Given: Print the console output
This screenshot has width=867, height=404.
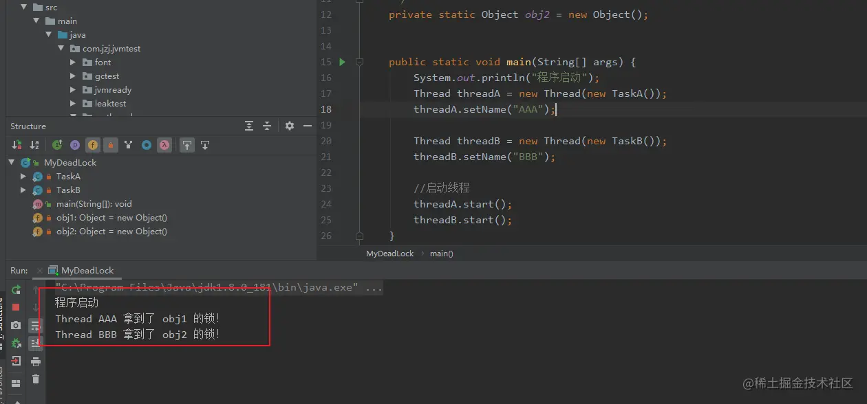Looking at the screenshot, I should (36, 361).
